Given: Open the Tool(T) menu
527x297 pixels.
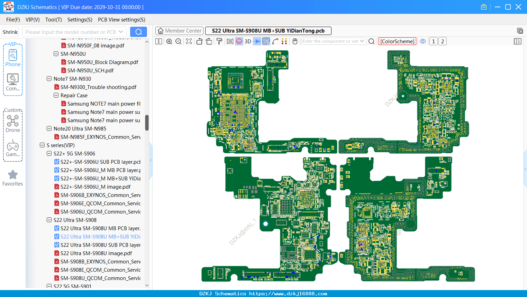Looking at the screenshot, I should point(54,20).
